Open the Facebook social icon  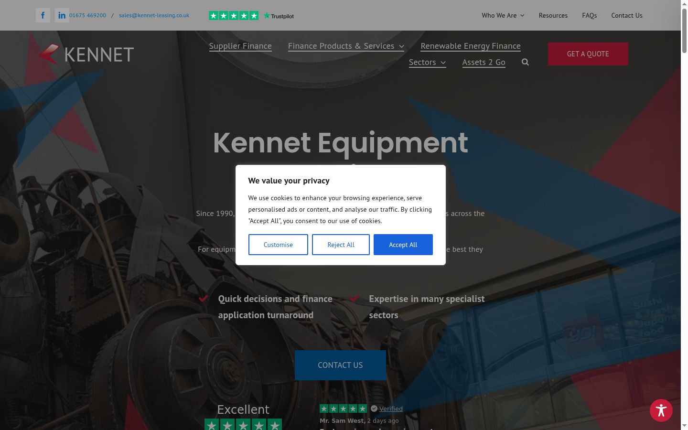pyautogui.click(x=43, y=15)
